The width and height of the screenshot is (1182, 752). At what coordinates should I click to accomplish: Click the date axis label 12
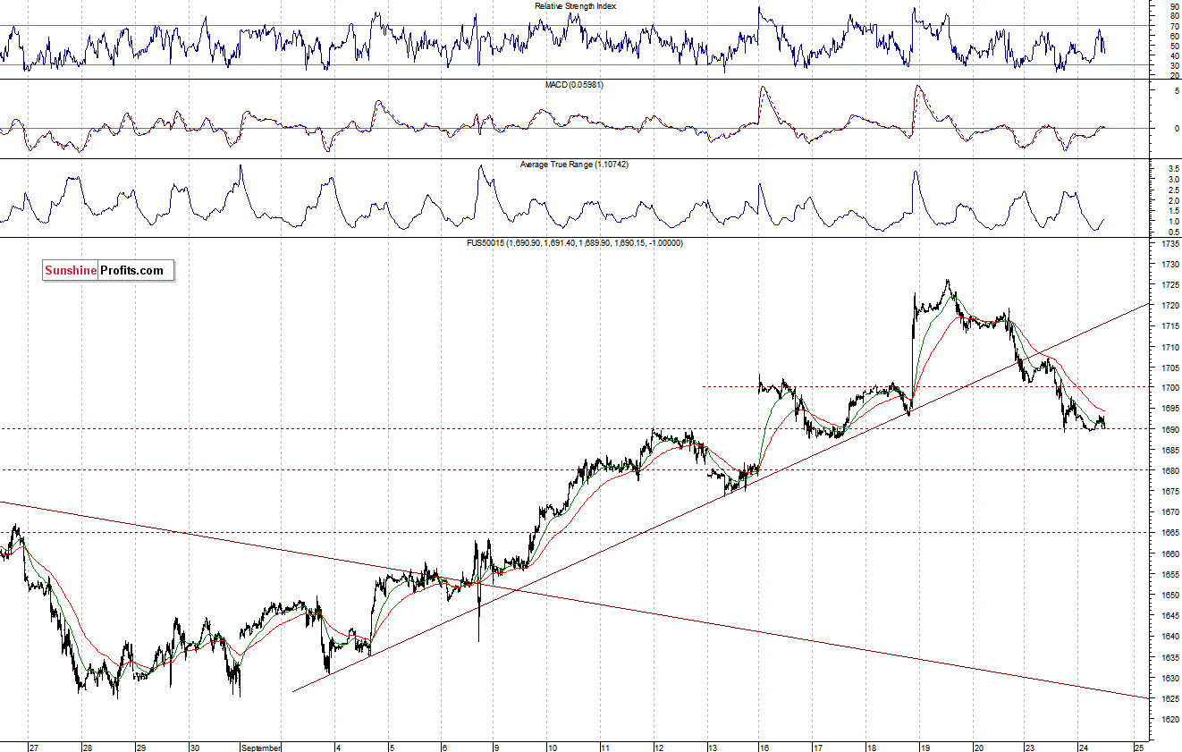(x=659, y=747)
